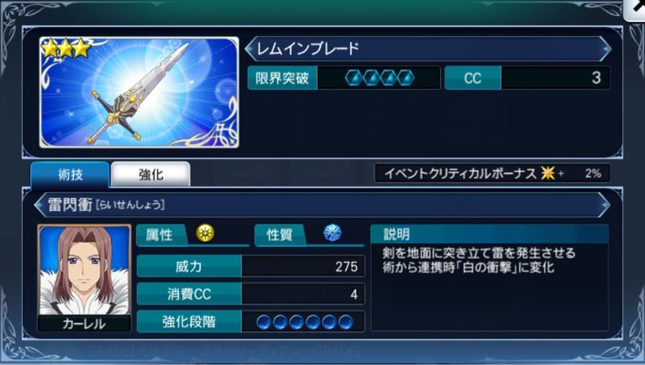Switch to the 術技 tab
Viewport: 645px width, 365px height.
(70, 174)
